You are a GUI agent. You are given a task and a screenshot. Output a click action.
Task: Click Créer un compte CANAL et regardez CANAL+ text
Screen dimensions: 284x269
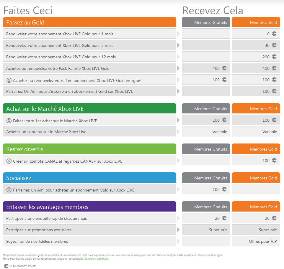(x=68, y=161)
